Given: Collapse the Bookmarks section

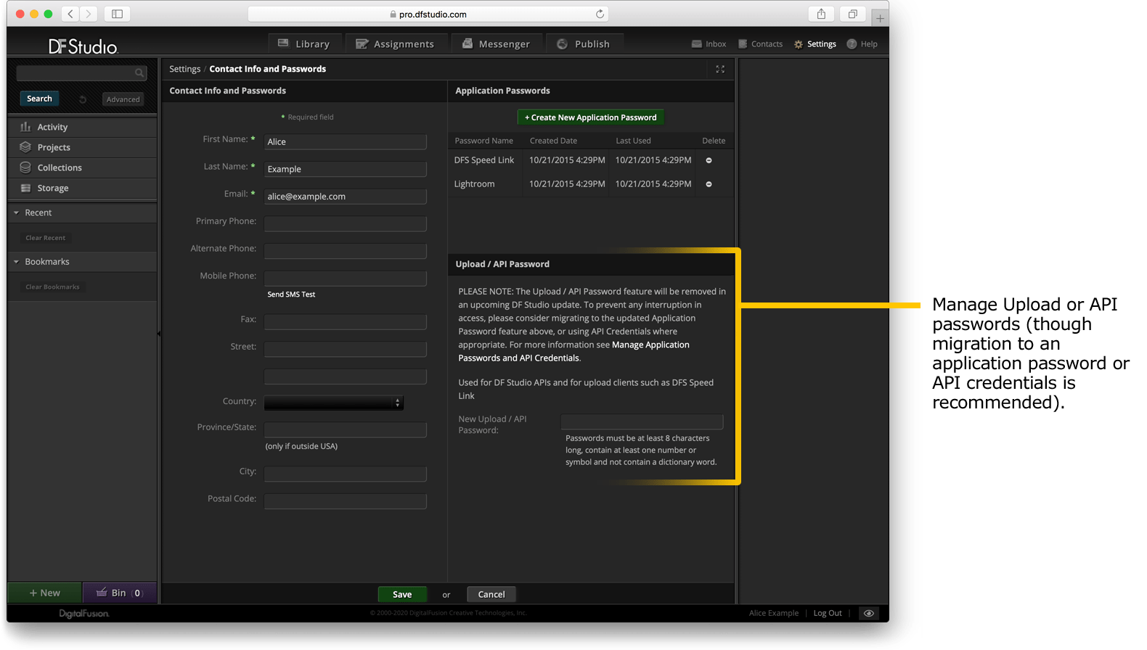Looking at the screenshot, I should click(16, 262).
